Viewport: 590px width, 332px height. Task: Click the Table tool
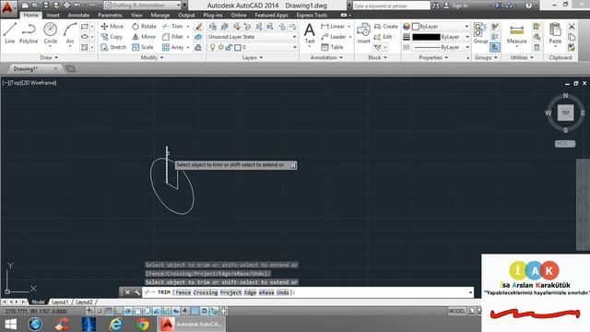(x=332, y=47)
